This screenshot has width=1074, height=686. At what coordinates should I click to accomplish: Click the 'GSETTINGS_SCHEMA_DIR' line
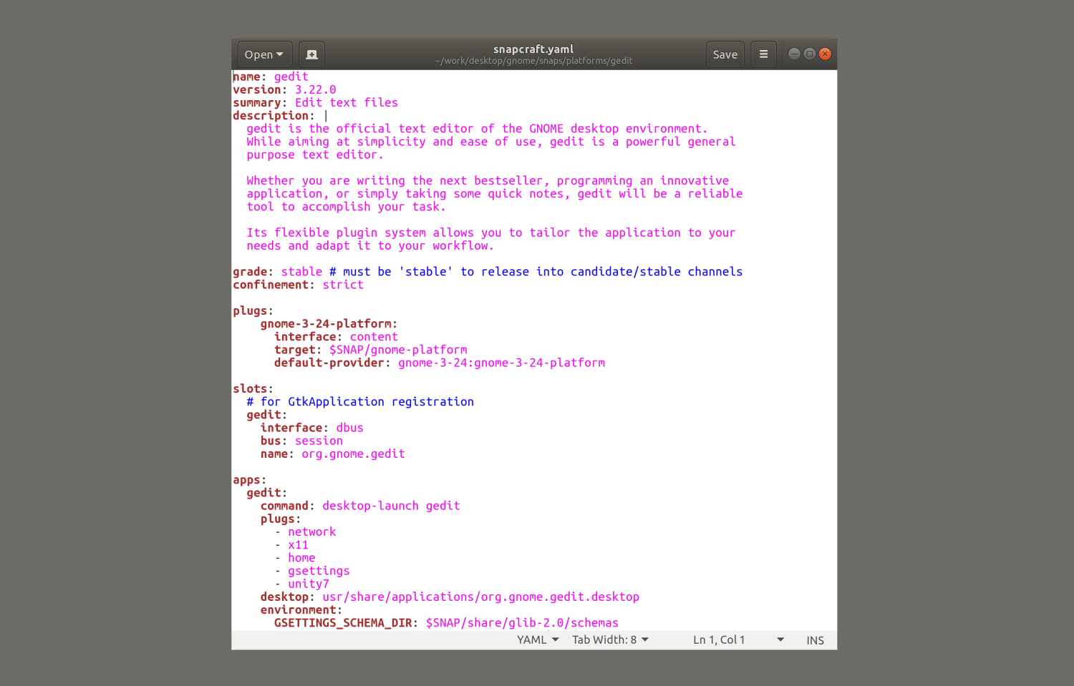(x=446, y=623)
